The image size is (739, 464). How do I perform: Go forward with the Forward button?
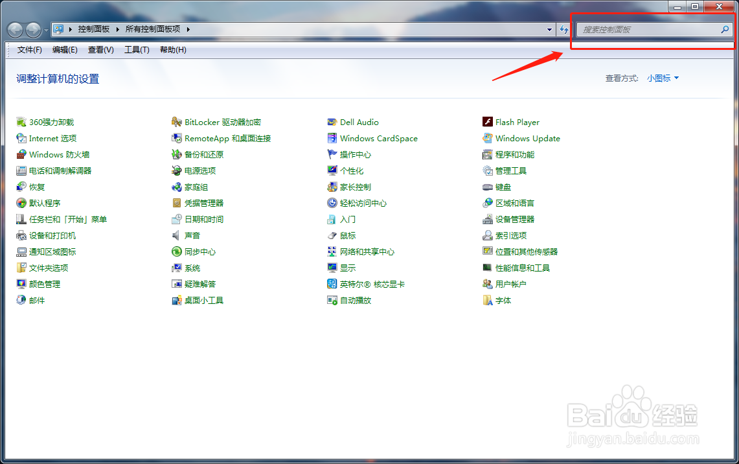point(33,30)
